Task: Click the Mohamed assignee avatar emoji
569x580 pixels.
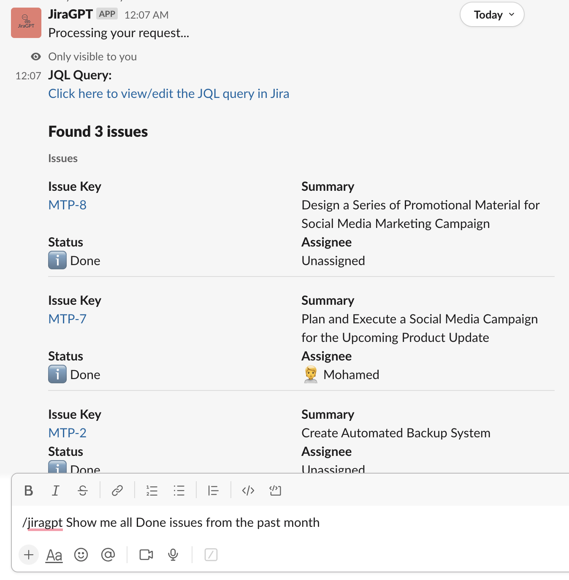Action: (311, 374)
